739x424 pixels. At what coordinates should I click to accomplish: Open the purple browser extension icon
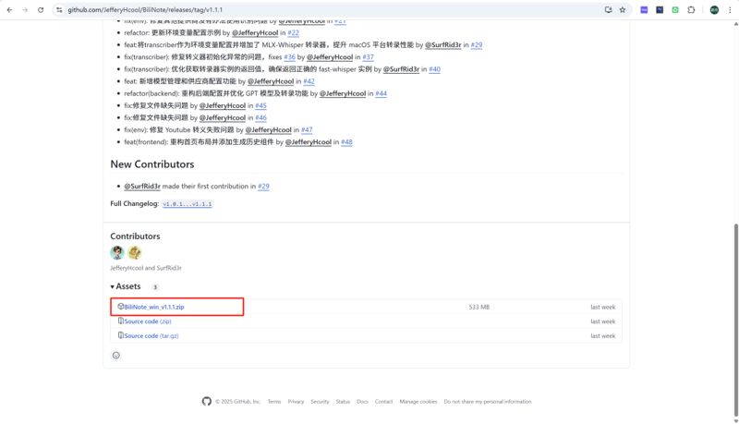click(x=644, y=10)
